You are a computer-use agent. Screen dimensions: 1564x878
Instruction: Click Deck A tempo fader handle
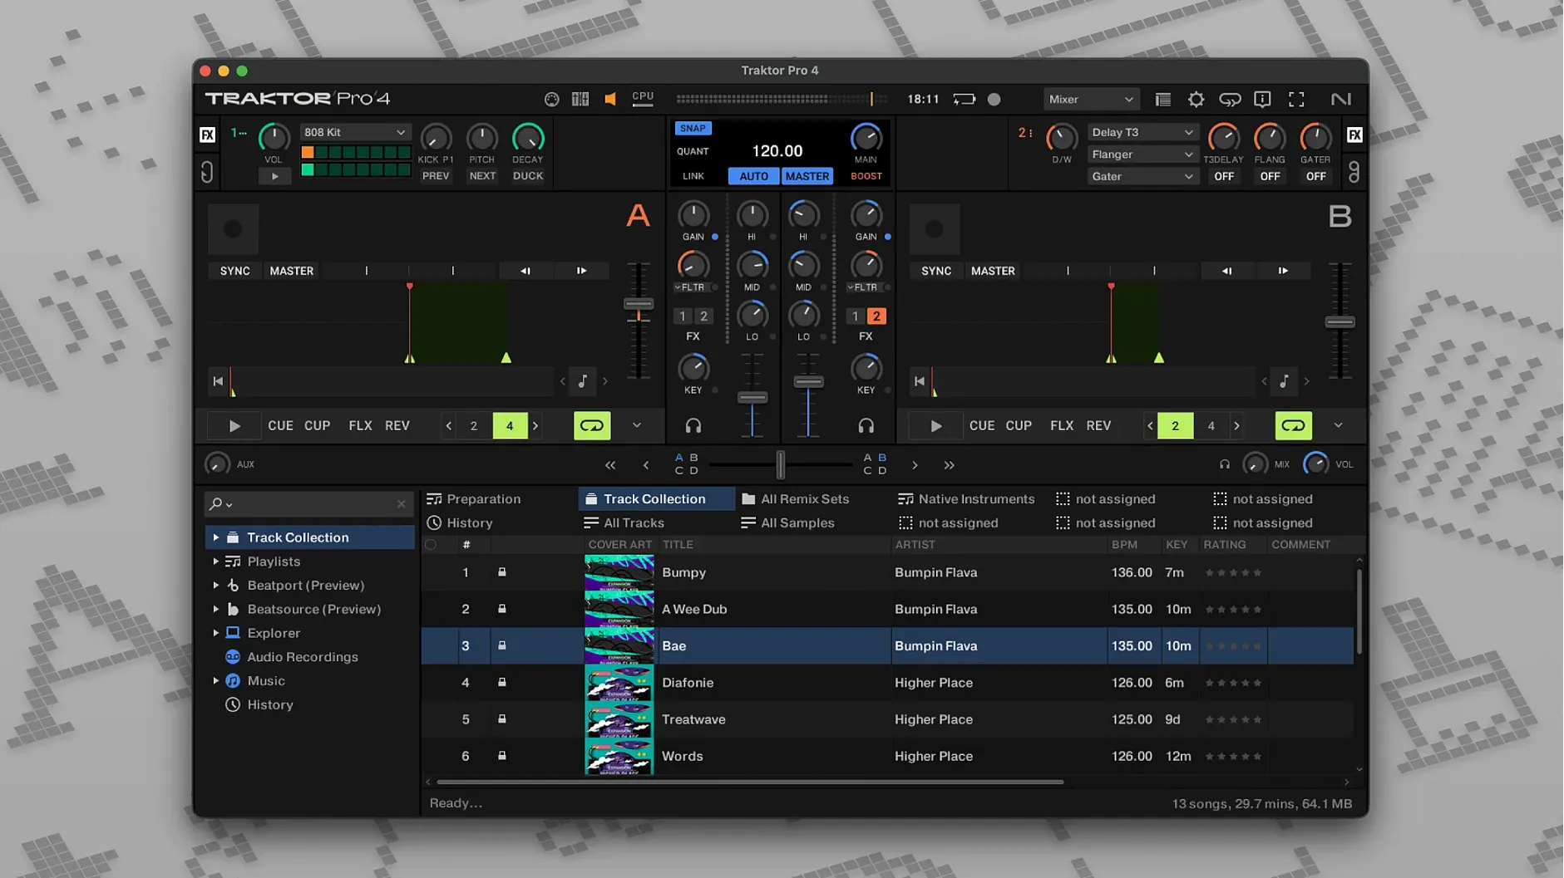click(x=639, y=304)
